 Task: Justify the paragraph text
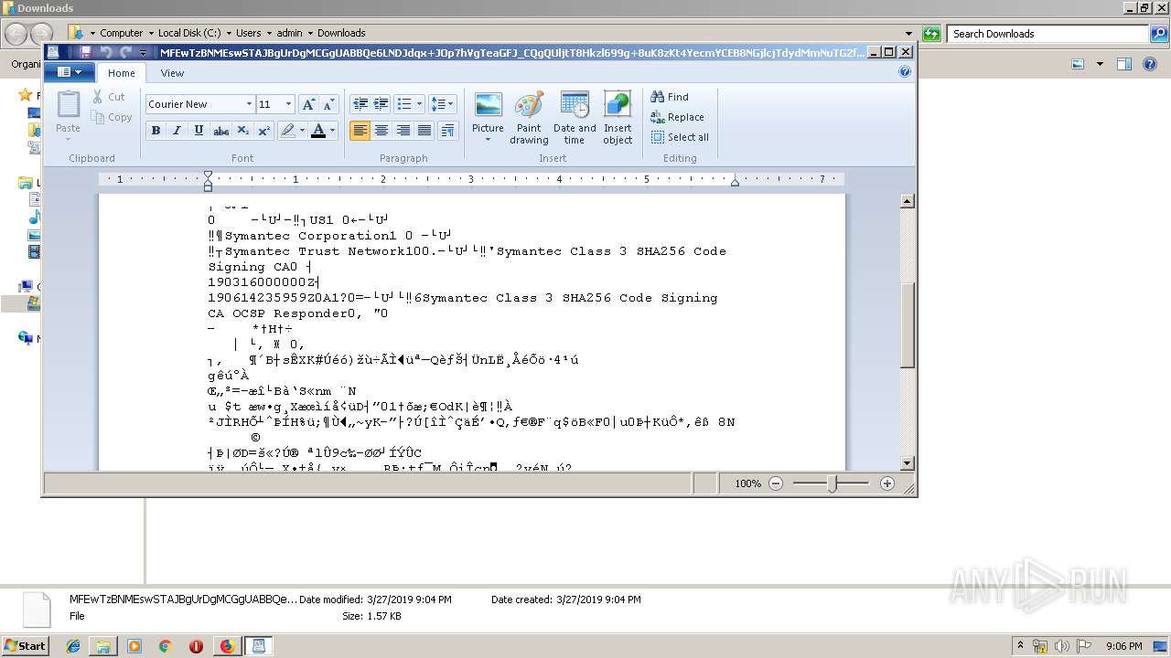coord(424,131)
